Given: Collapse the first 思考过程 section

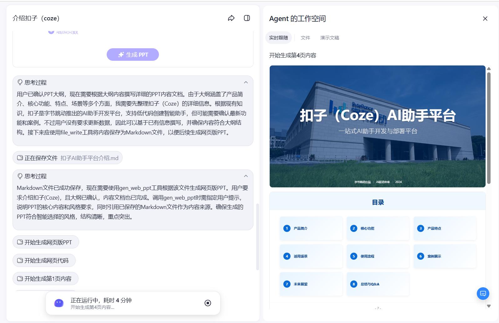Looking at the screenshot, I should pos(246,82).
